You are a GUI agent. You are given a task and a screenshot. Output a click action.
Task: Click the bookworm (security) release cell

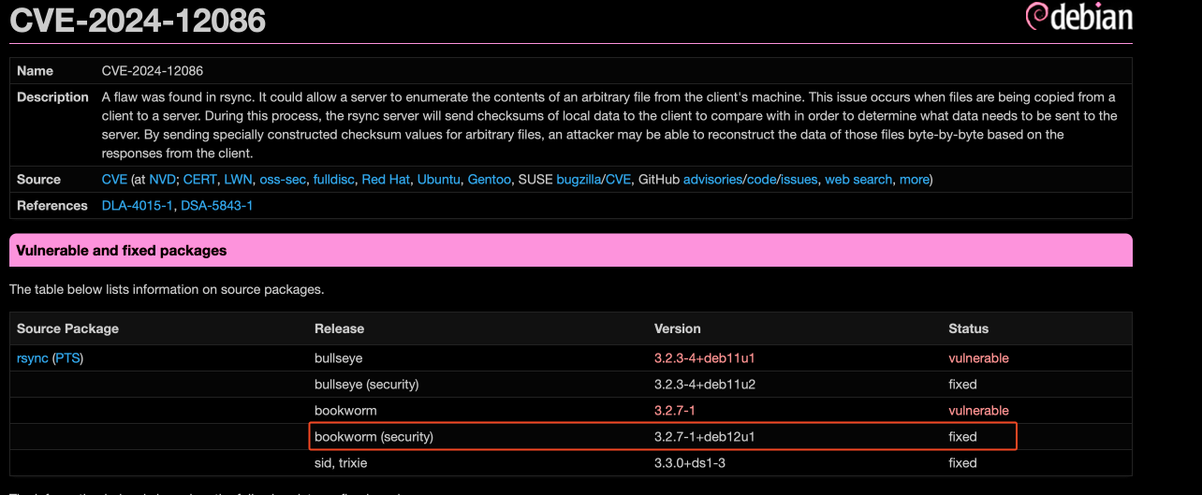tap(374, 437)
